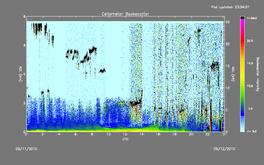Click the "4" tick on the km axis
The width and height of the screenshot is (264, 165).
(24, 74)
